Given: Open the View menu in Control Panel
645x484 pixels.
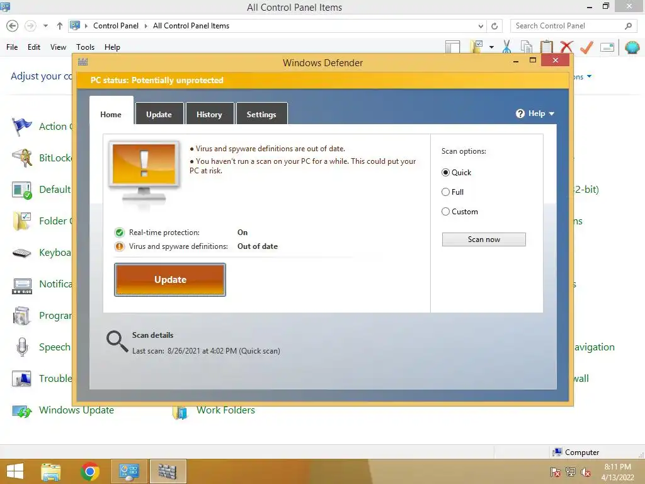Looking at the screenshot, I should click(x=58, y=47).
